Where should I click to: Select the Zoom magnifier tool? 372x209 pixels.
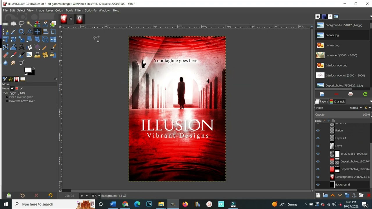(22, 32)
